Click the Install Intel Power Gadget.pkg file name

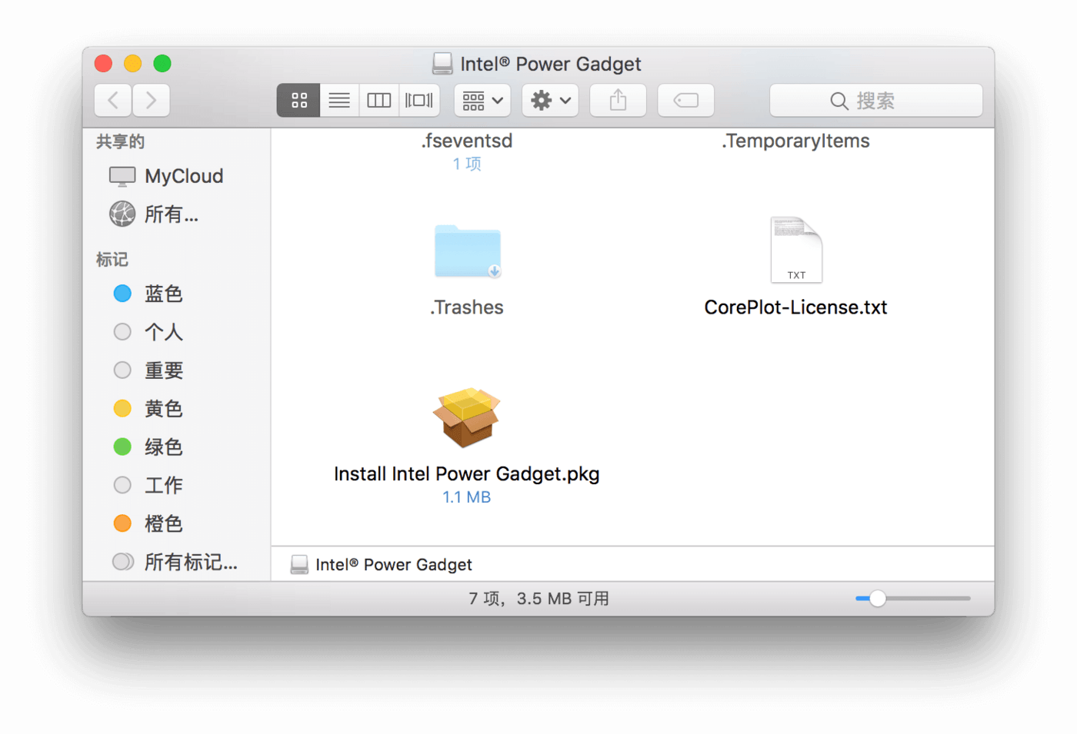pos(467,474)
